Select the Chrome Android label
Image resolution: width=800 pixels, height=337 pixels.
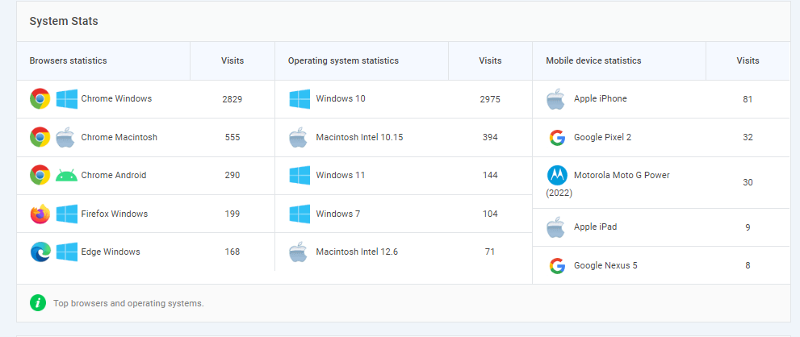(x=114, y=176)
